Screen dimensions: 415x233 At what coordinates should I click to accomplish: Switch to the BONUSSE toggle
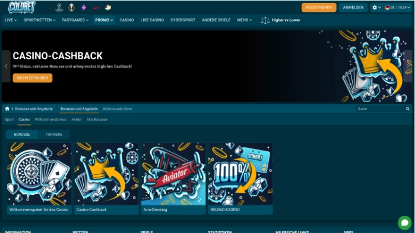pyautogui.click(x=22, y=134)
